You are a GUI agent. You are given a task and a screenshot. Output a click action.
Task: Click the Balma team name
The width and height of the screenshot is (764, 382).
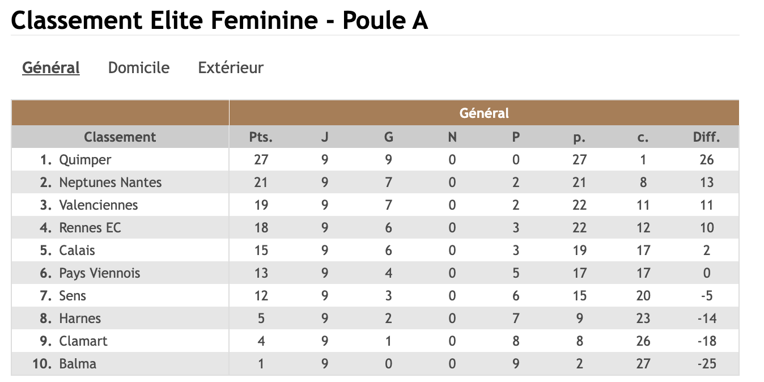pyautogui.click(x=78, y=364)
